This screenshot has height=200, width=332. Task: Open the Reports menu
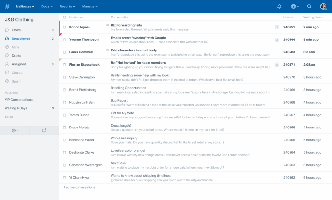pos(67,6)
